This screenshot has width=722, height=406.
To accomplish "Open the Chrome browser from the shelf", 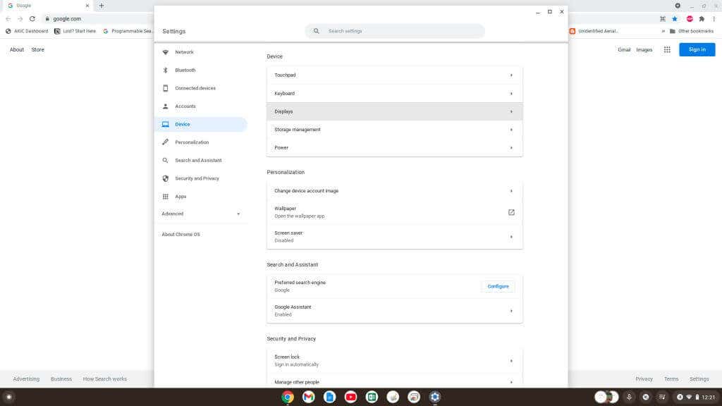I will point(288,397).
